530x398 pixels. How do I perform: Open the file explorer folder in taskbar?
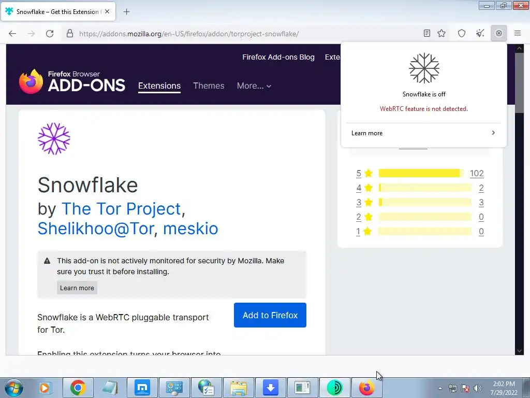pos(238,388)
